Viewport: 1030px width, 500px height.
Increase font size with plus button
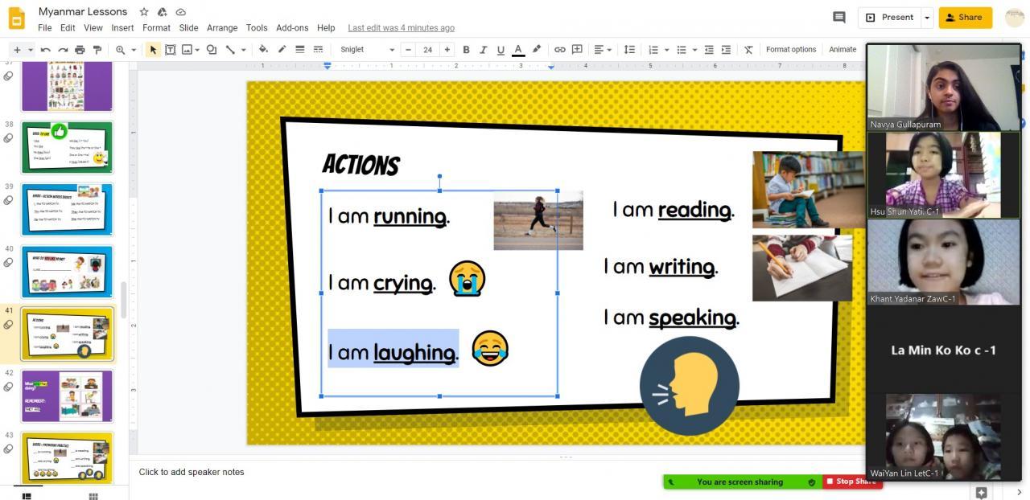(447, 50)
